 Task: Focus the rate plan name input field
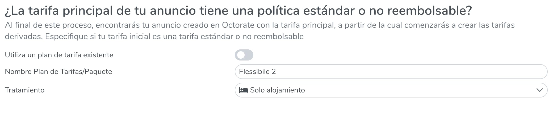(x=391, y=72)
